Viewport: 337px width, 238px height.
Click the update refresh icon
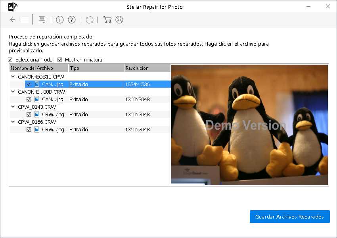[x=90, y=20]
